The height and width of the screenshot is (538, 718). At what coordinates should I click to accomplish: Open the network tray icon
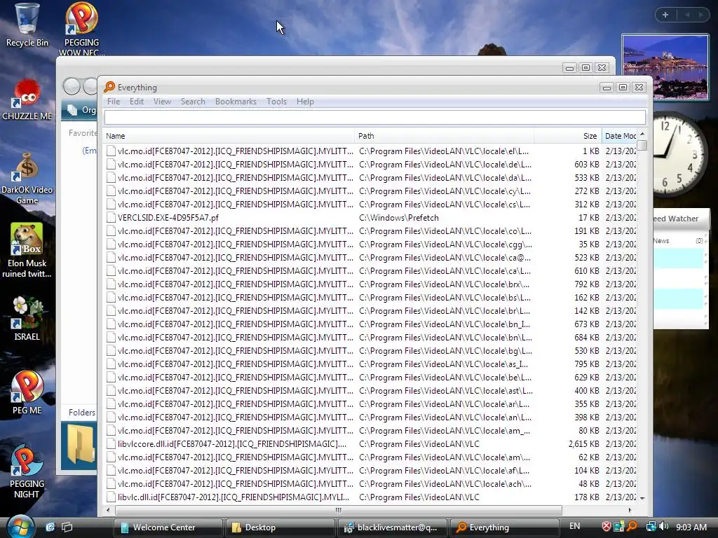[x=650, y=527]
